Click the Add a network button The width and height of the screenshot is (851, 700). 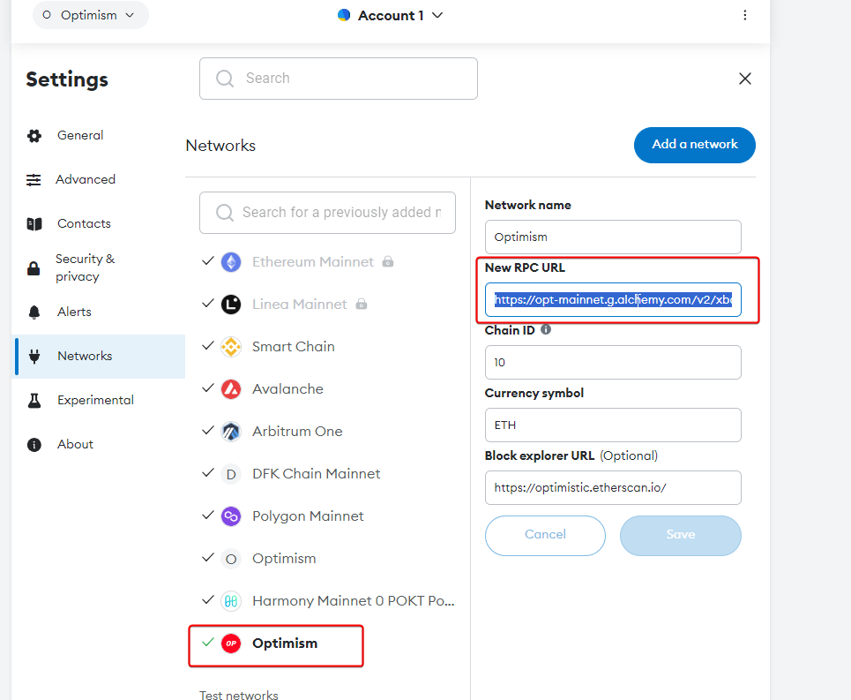coord(695,145)
